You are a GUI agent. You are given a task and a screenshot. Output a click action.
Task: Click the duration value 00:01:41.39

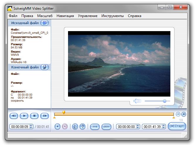coord(18,40)
